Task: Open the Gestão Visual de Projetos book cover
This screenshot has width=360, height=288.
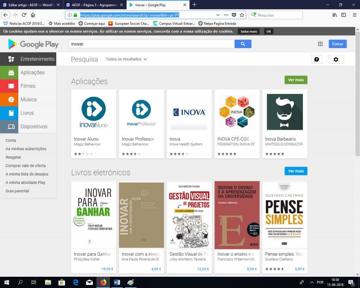Action: point(189,216)
